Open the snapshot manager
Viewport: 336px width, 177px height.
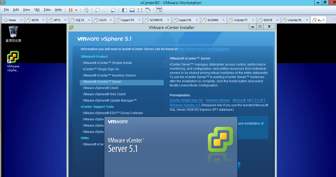(113, 10)
